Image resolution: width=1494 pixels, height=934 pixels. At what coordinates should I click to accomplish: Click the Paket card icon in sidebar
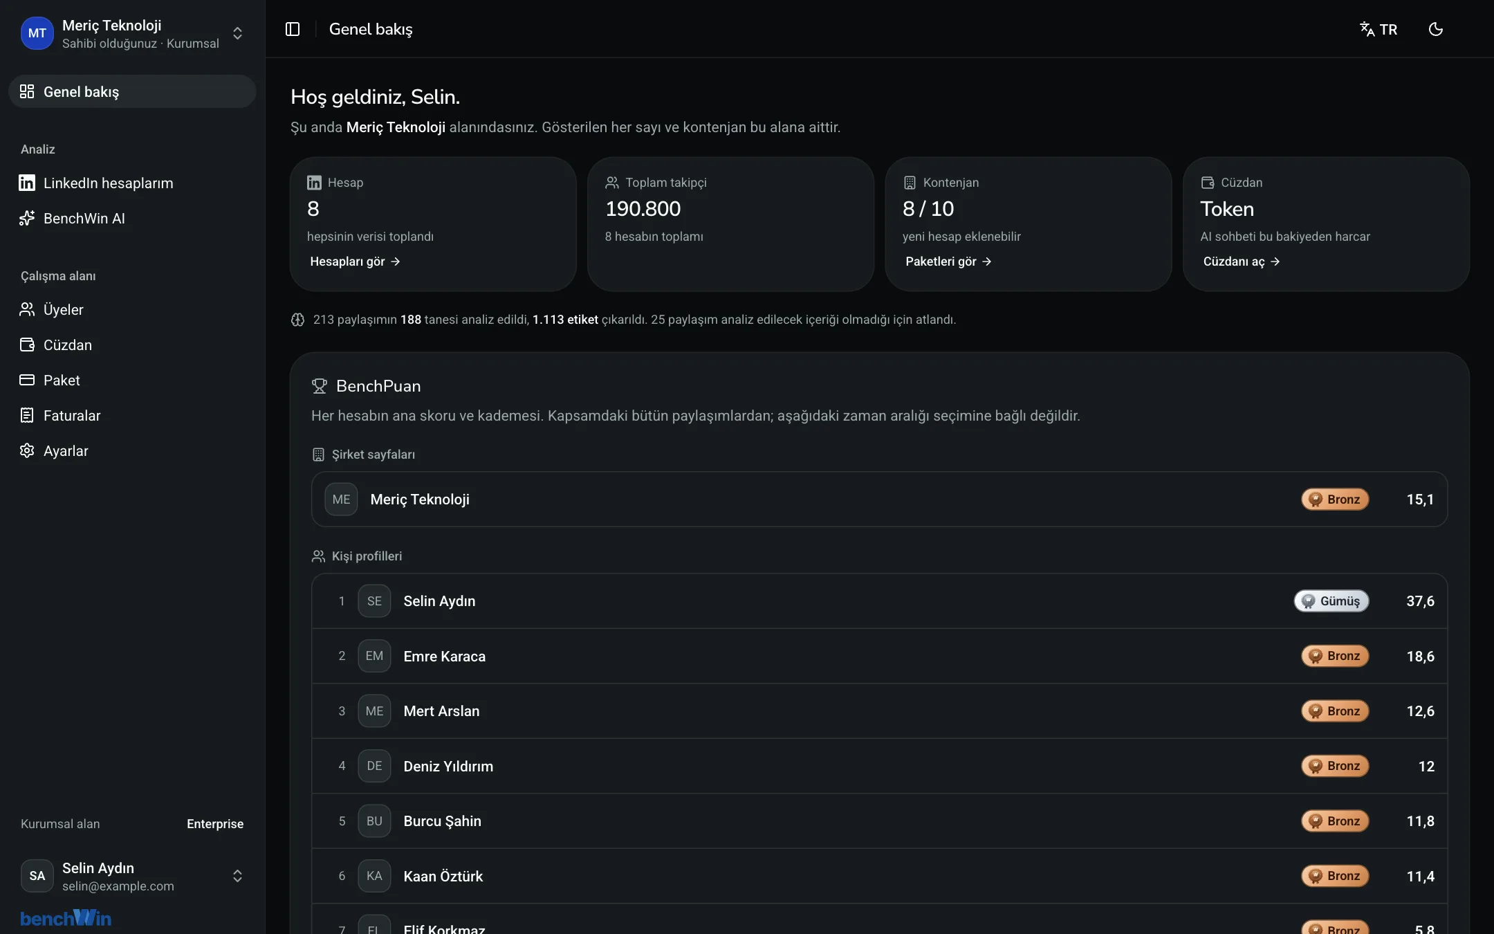pyautogui.click(x=27, y=380)
